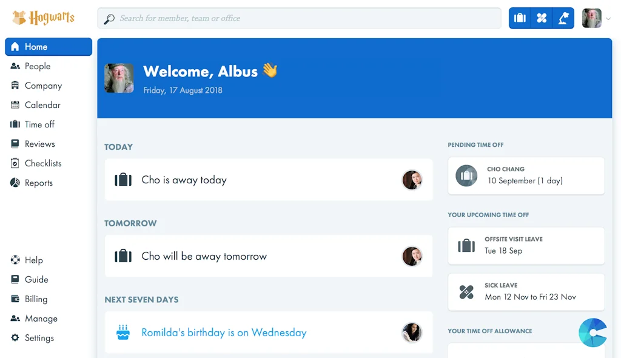Viewport: 621px width, 358px height.
Task: Click the bandage sick leave toolbar icon
Action: tap(542, 18)
